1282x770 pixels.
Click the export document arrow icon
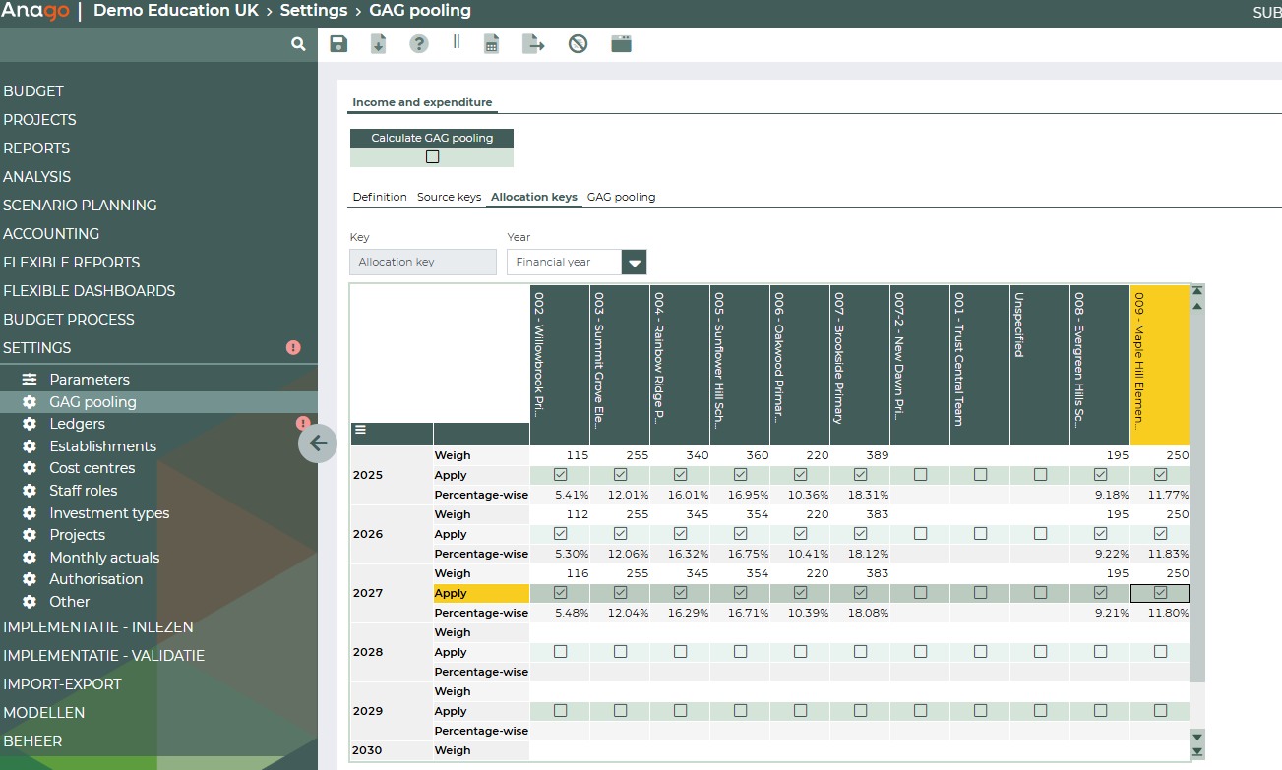click(532, 44)
